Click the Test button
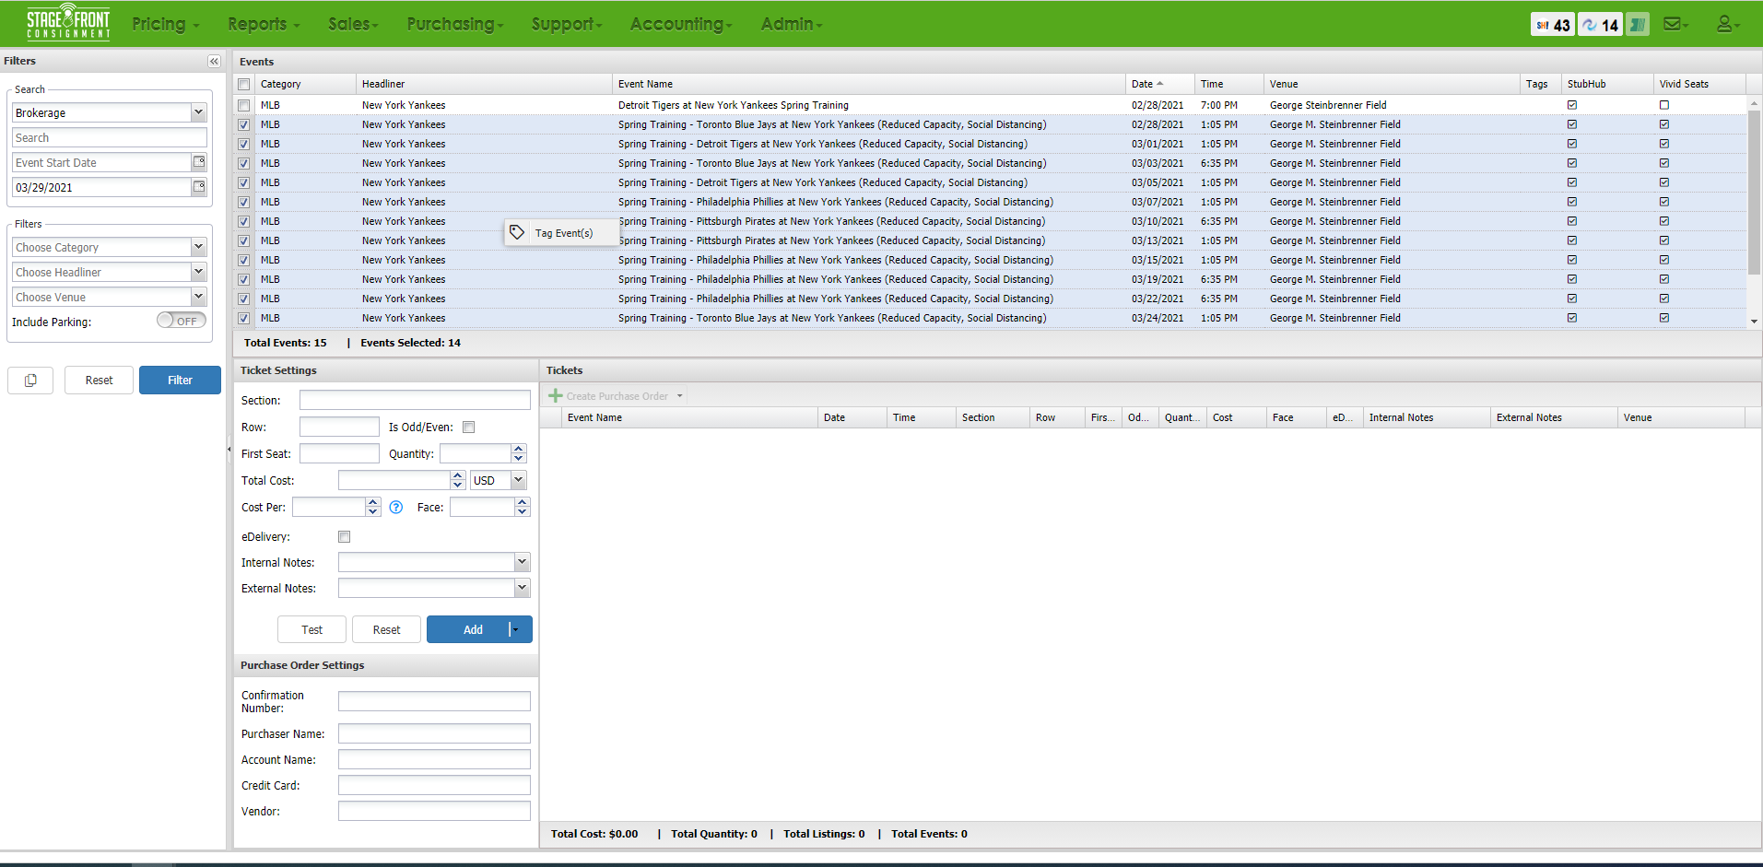The width and height of the screenshot is (1763, 867). coord(311,629)
